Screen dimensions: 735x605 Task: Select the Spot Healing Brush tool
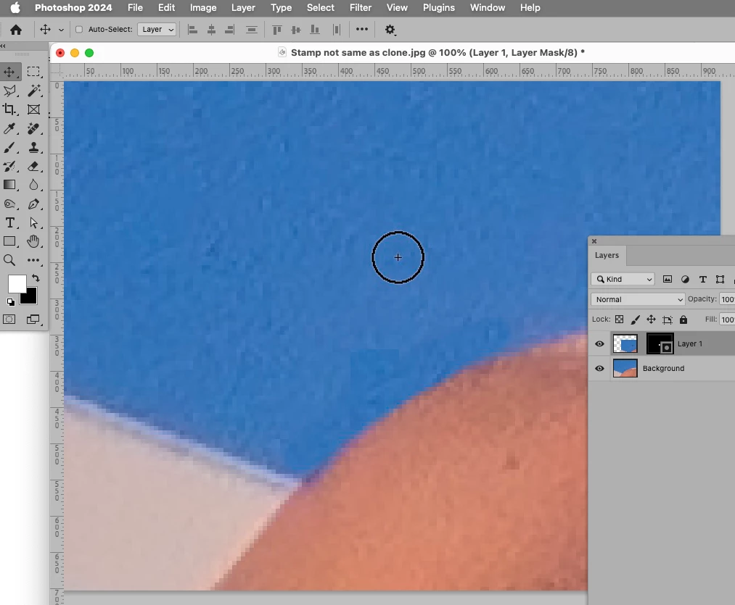tap(33, 128)
